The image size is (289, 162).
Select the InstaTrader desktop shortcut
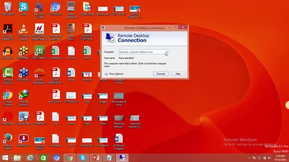8,118
